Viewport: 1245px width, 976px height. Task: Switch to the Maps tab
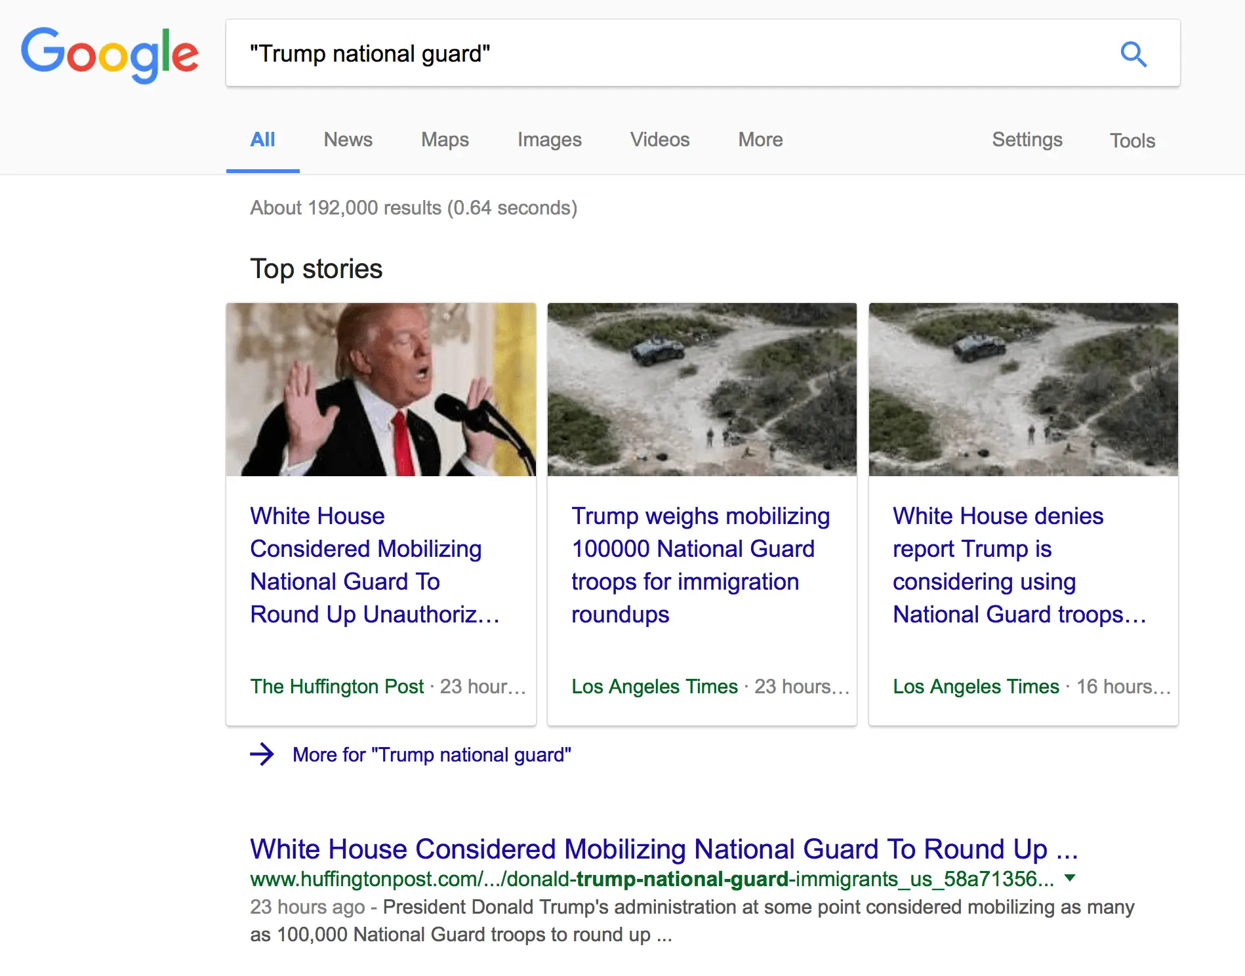point(445,140)
